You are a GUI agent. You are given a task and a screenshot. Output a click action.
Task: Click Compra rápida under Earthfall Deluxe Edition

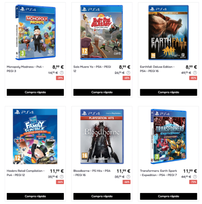tap(168, 92)
